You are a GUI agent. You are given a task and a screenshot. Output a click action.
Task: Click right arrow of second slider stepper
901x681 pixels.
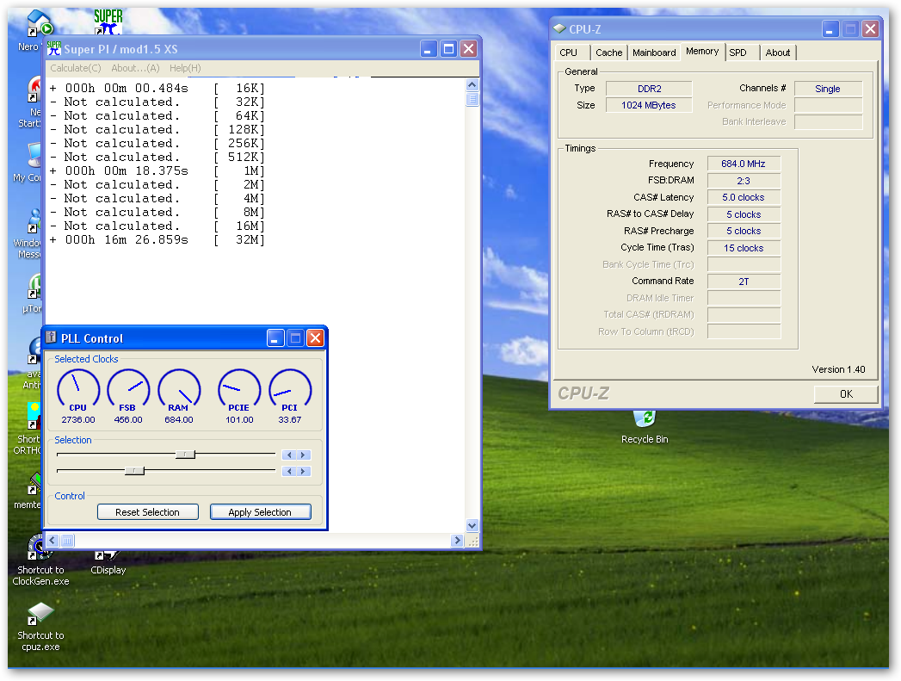pos(304,471)
